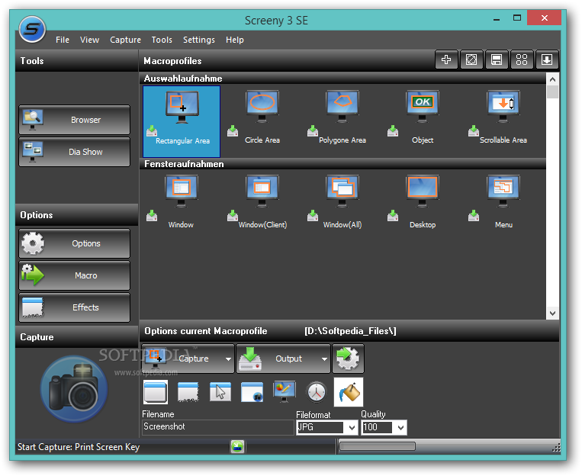582x476 pixels.
Task: Click the plain window effect icon
Action: (x=156, y=392)
